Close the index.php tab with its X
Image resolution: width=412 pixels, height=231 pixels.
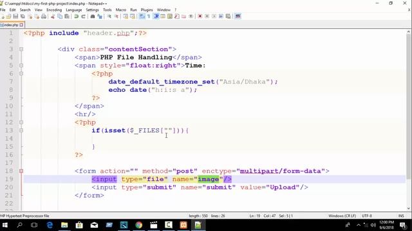[x=21, y=25]
